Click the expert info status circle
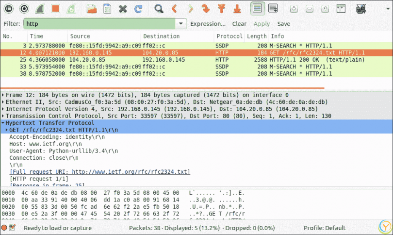Screen dimensions: 393x235 click(4, 228)
